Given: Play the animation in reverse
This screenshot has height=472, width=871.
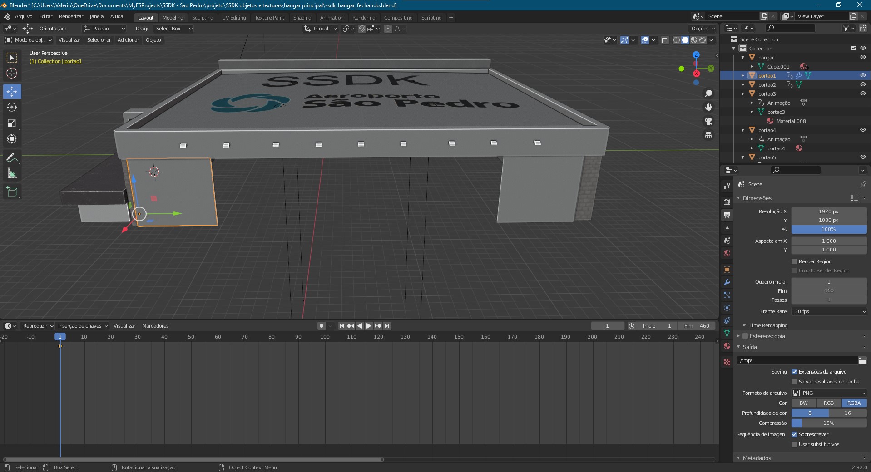Looking at the screenshot, I should [x=360, y=326].
